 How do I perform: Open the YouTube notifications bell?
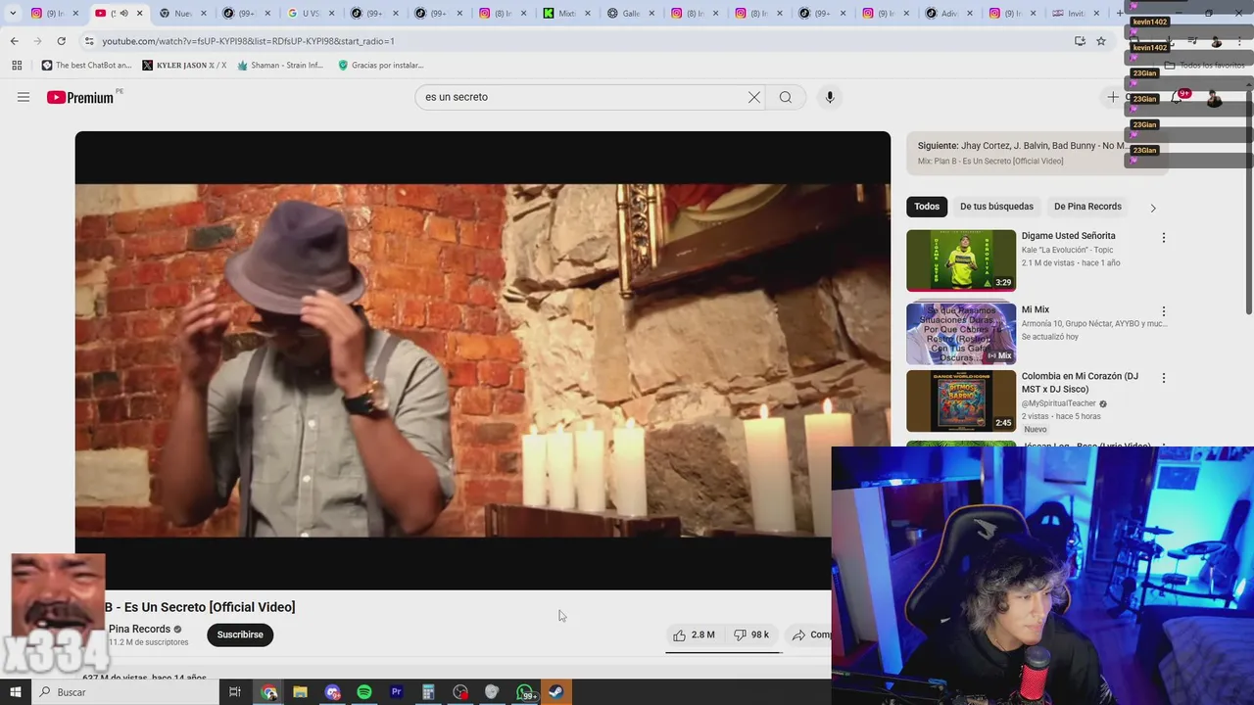pos(1177,97)
